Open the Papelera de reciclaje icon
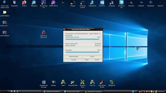This screenshot has height=93, width=166. 44,84
